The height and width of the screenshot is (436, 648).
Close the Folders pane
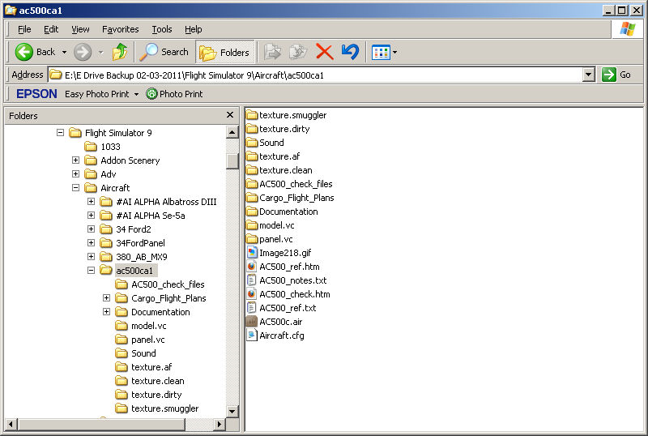[x=230, y=115]
